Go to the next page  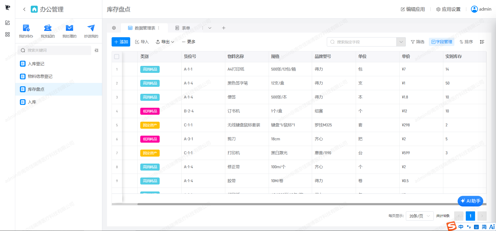pos(482,216)
